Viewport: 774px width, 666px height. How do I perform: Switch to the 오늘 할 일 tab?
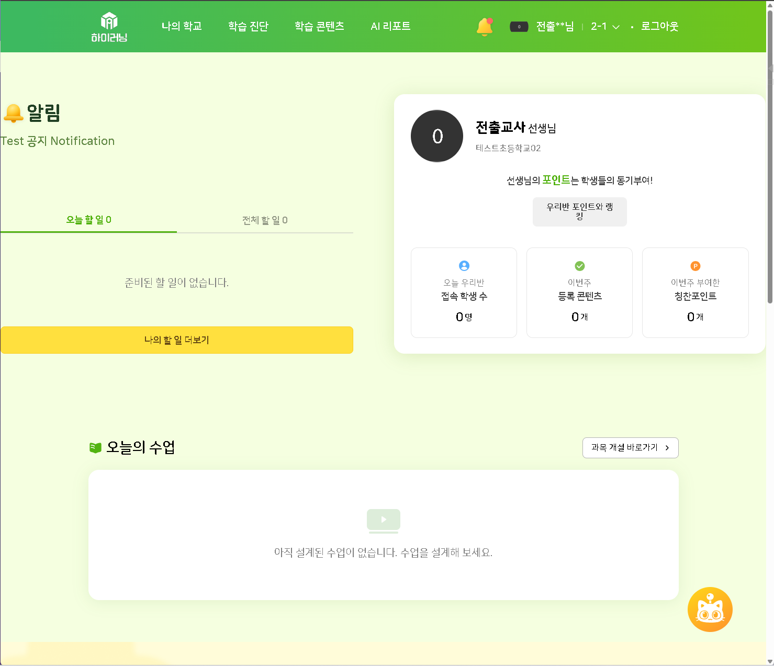pyautogui.click(x=88, y=220)
